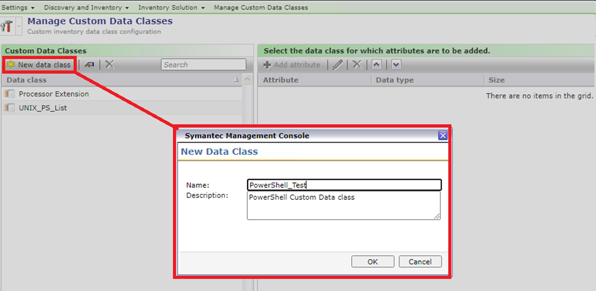
Task: Select the UNIX_PS_List data class
Action: 122,108
